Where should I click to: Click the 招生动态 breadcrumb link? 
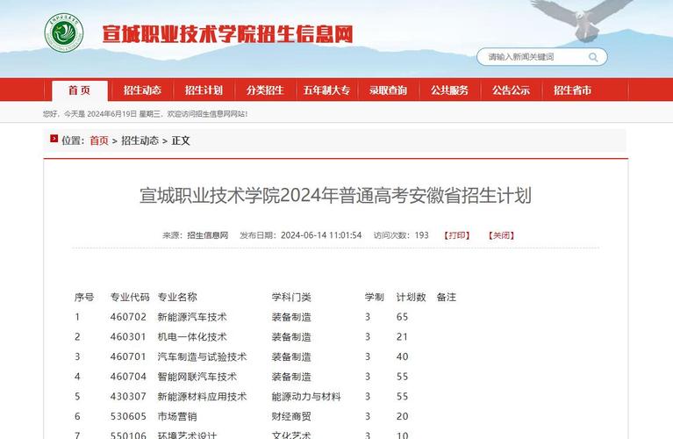click(x=140, y=140)
